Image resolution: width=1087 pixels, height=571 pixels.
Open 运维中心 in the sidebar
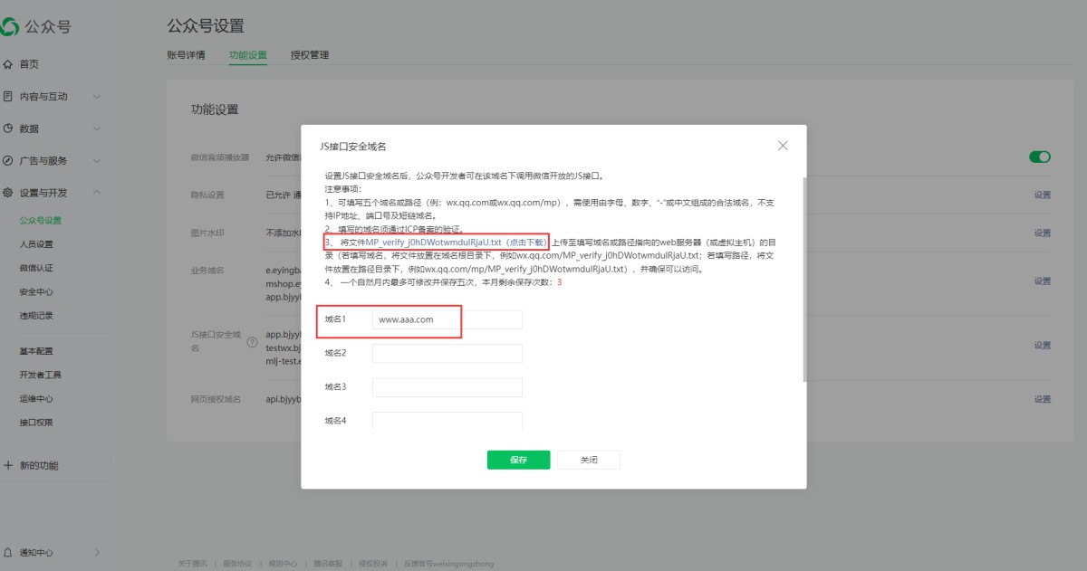click(36, 398)
